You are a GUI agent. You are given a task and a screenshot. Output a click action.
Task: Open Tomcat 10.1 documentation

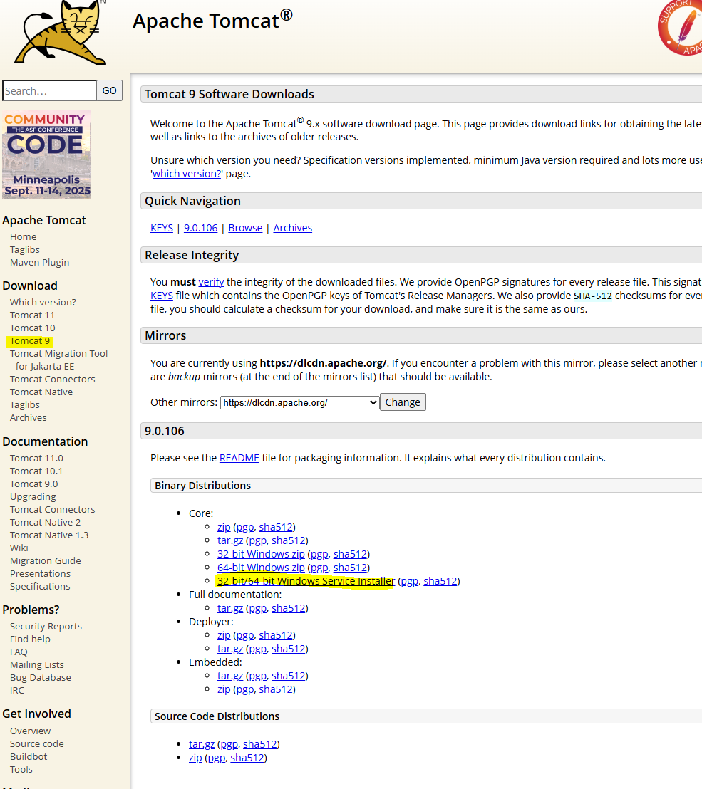[x=36, y=471]
